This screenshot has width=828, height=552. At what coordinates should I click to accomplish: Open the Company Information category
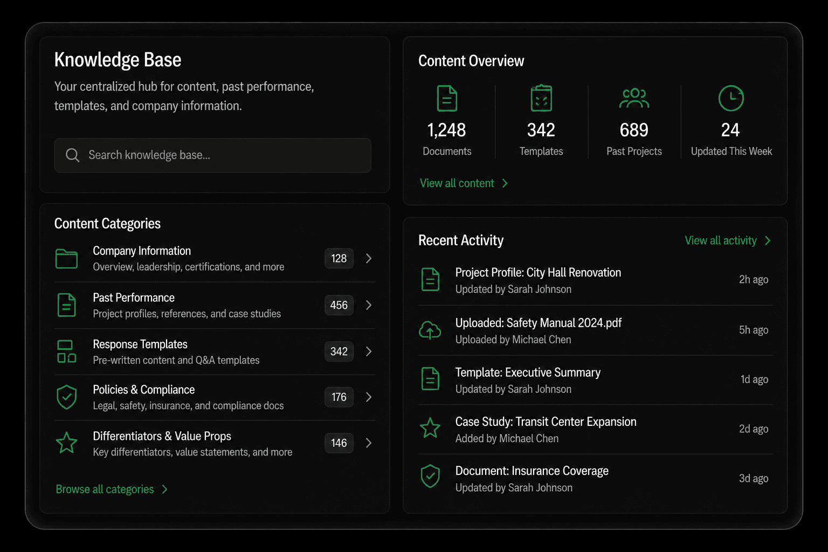click(x=215, y=259)
